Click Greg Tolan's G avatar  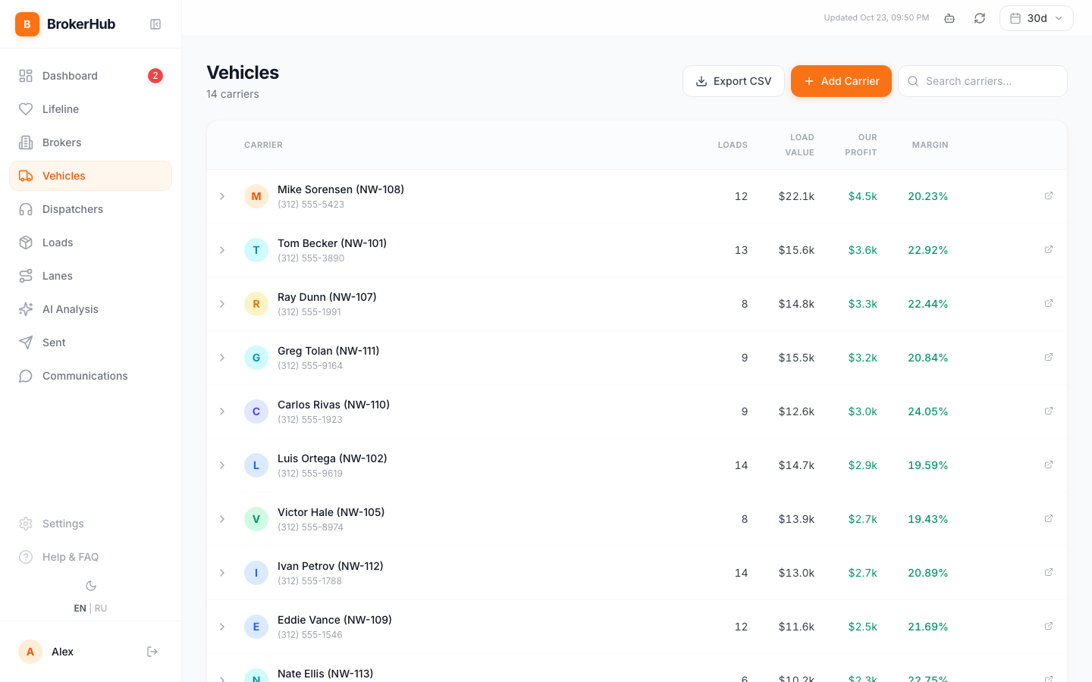pos(256,358)
